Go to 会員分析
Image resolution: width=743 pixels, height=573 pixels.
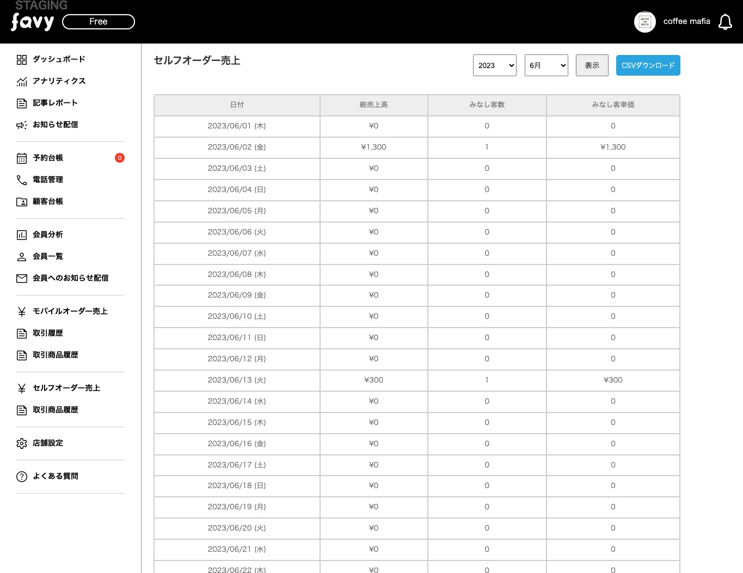(48, 235)
